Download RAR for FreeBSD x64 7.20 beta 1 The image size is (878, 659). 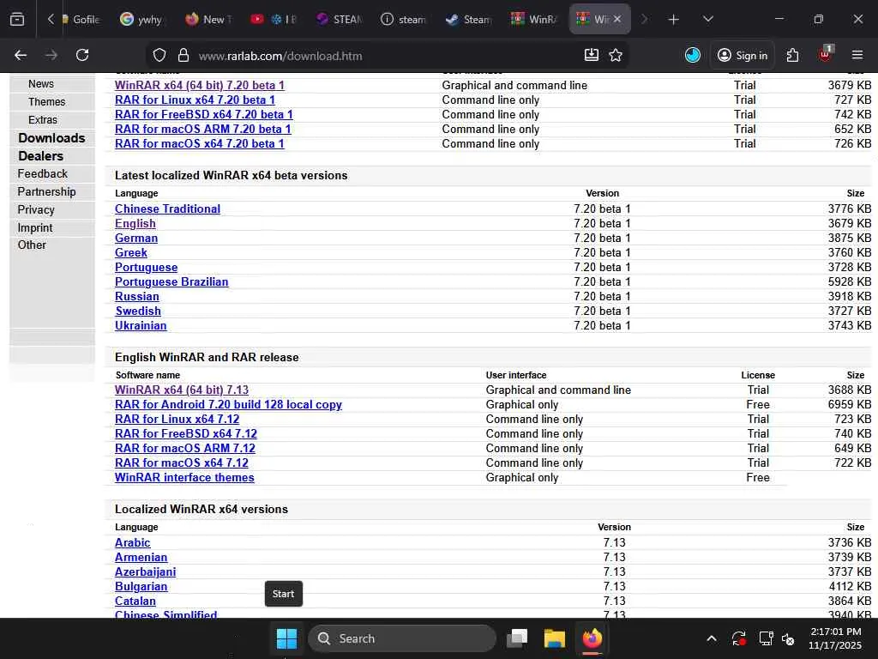[x=204, y=114]
